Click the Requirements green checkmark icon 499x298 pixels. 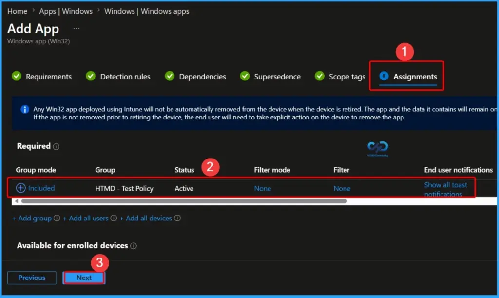[x=17, y=76]
